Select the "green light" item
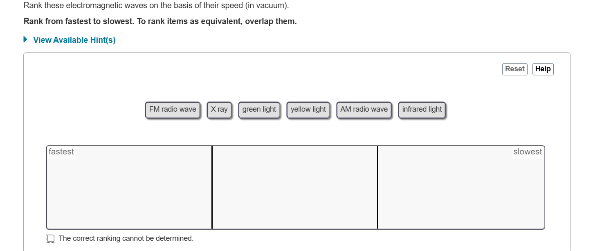This screenshot has height=251, width=593. pos(259,109)
